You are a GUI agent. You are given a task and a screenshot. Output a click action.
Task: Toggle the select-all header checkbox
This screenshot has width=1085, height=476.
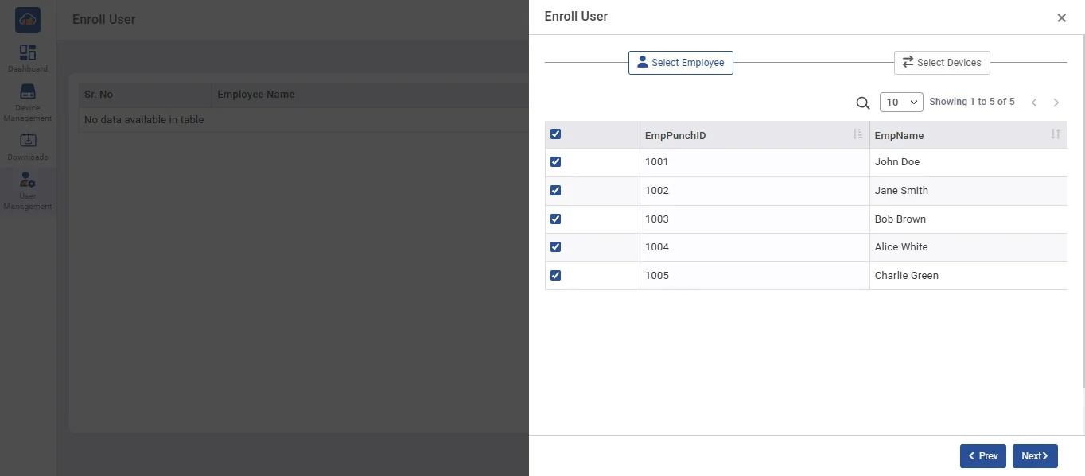coord(555,134)
